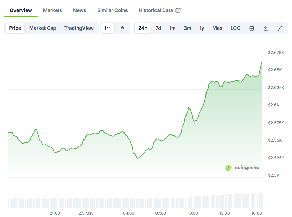292x217 pixels.
Task: Open the calendar date range picker
Action: (x=252, y=28)
